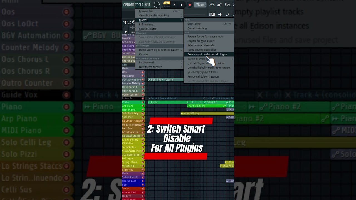
Task: Mute the Snare track
Action: tap(143, 189)
